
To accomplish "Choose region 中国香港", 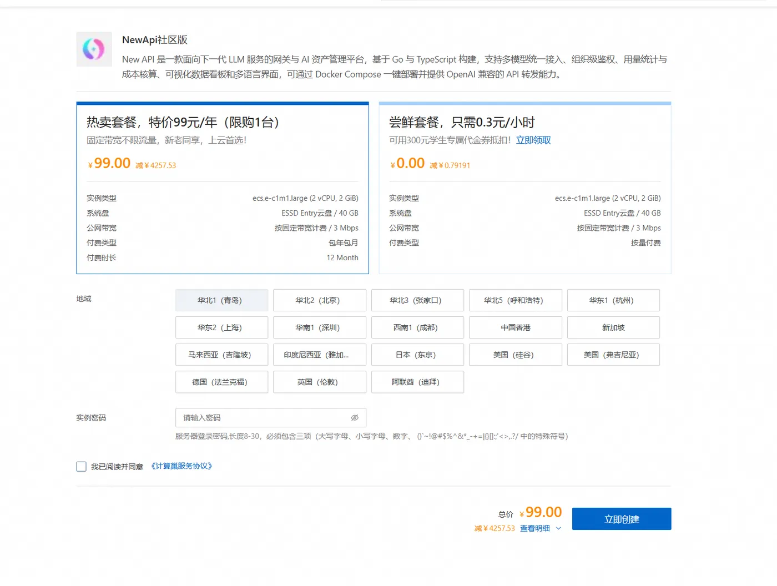I will click(516, 327).
